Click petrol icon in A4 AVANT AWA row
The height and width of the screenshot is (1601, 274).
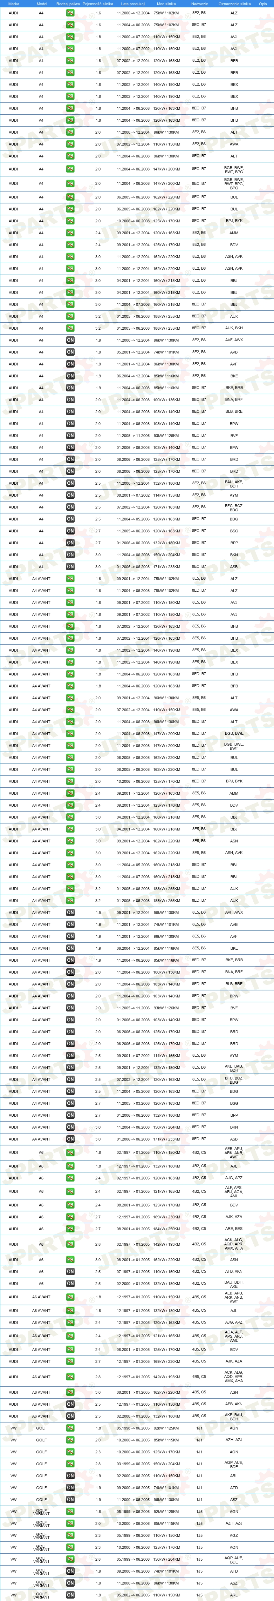click(x=70, y=710)
